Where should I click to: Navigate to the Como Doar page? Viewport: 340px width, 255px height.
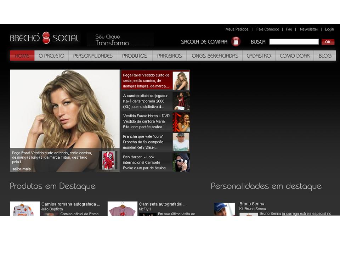point(294,56)
